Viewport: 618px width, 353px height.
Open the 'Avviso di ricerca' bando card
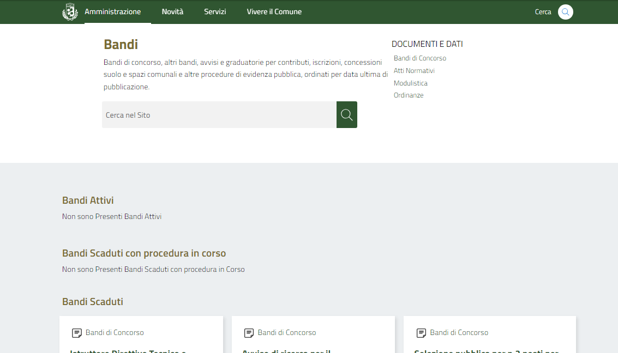tap(287, 350)
